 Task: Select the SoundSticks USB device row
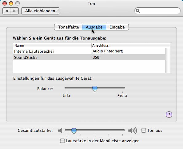pos(89,57)
